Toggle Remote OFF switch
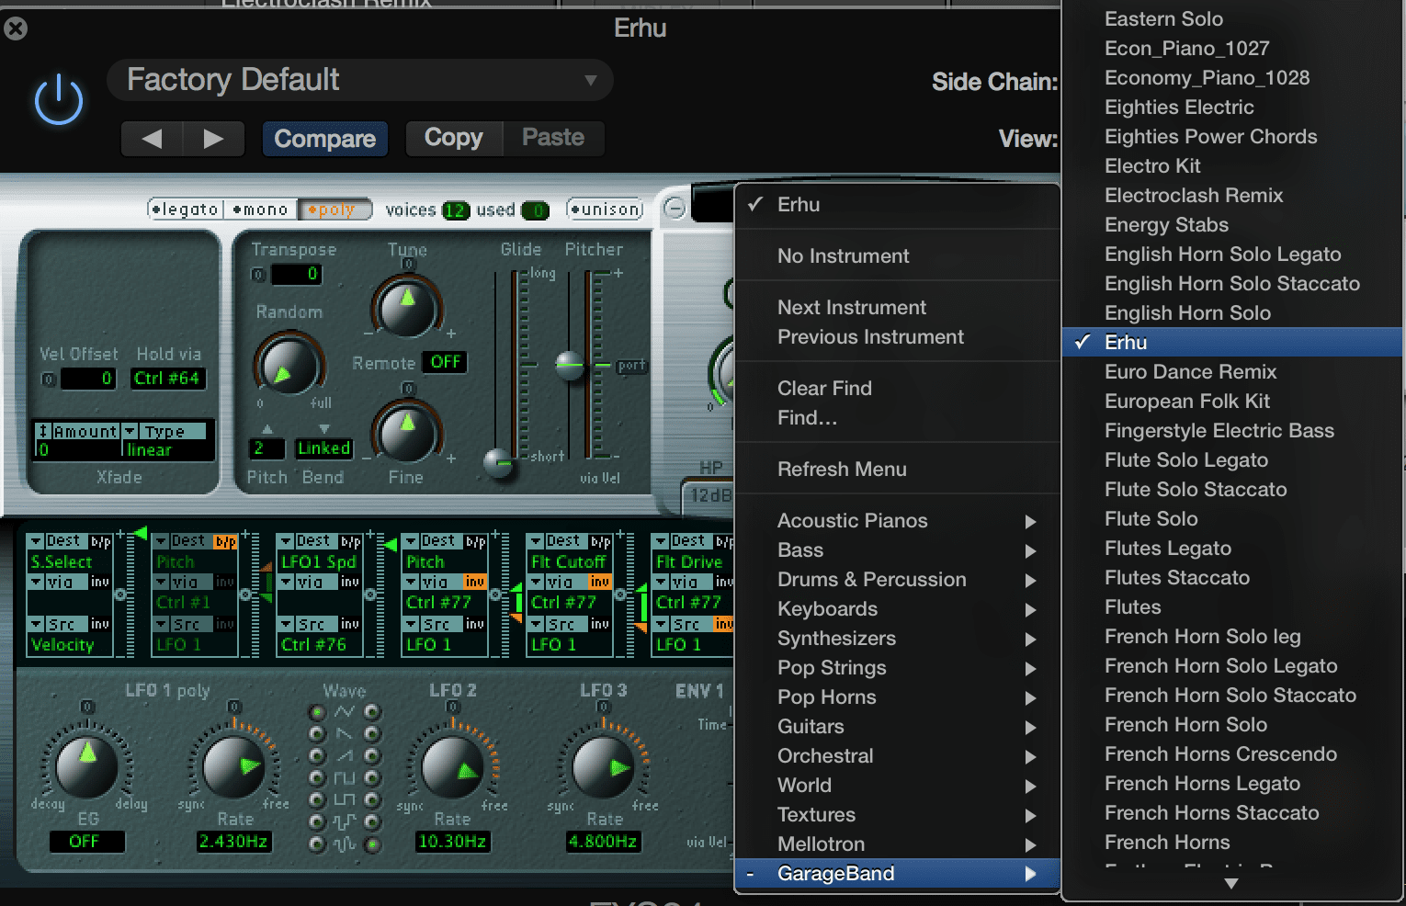The width and height of the screenshot is (1406, 906). click(445, 362)
